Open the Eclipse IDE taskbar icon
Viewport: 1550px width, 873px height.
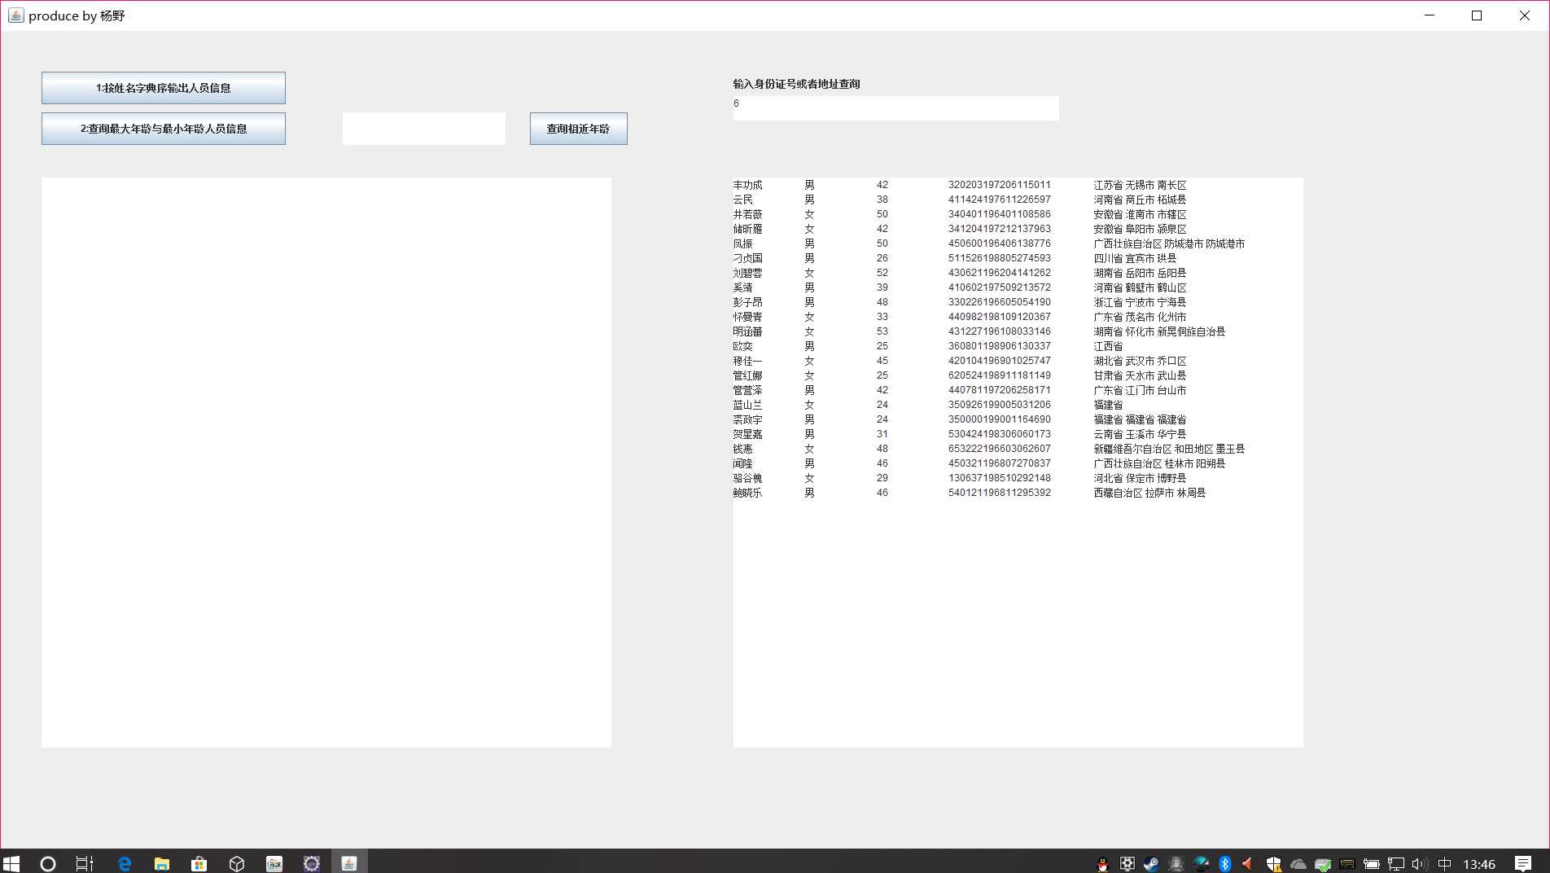click(312, 863)
